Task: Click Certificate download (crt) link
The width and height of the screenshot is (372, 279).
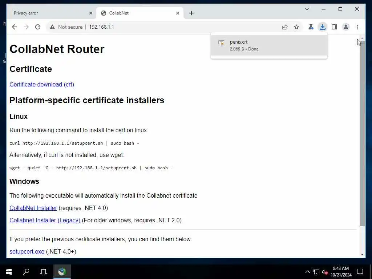Action: 42,84
